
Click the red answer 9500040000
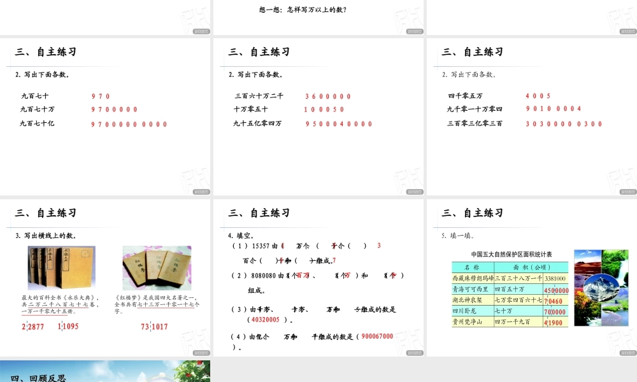point(339,124)
